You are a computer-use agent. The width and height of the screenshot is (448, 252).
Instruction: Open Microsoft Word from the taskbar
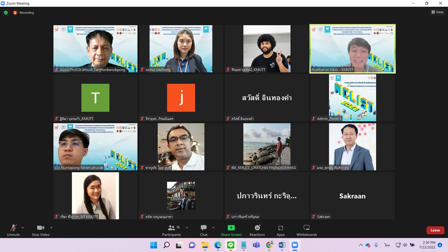point(282,245)
